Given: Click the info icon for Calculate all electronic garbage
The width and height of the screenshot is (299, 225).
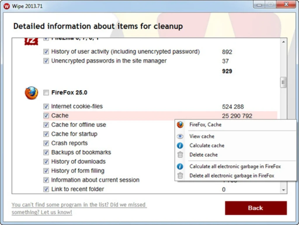Looking at the screenshot, I should 180,166.
